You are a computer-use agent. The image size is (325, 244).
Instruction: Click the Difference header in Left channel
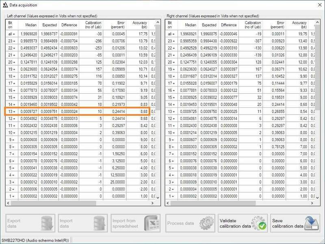click(x=69, y=25)
